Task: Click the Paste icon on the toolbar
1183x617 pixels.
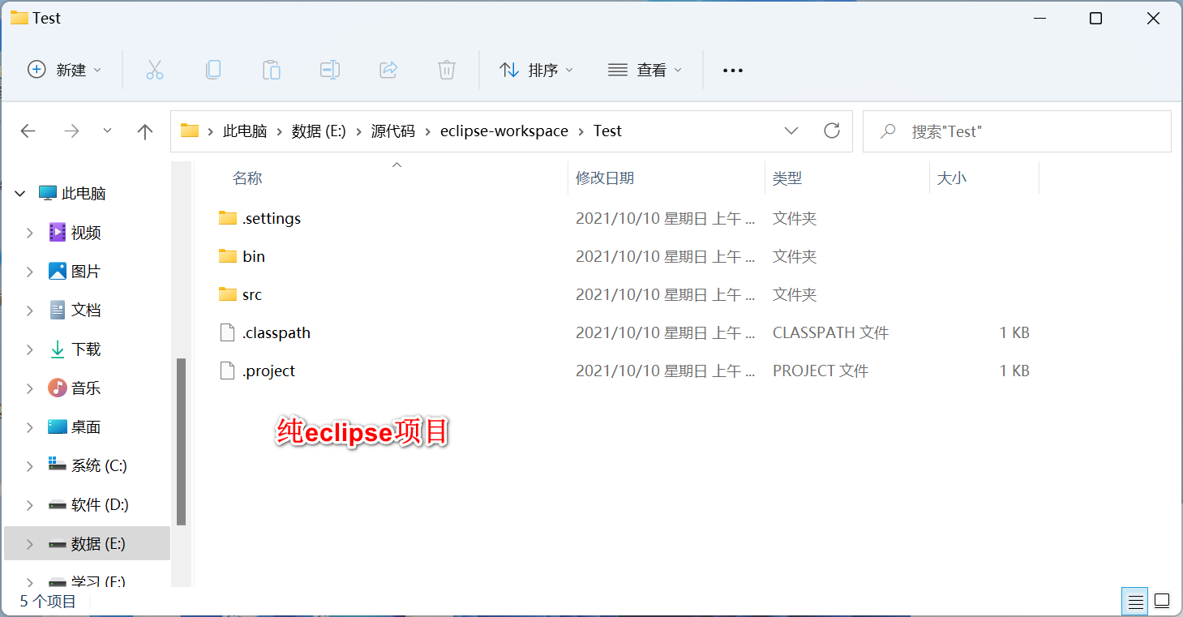Action: pyautogui.click(x=272, y=70)
